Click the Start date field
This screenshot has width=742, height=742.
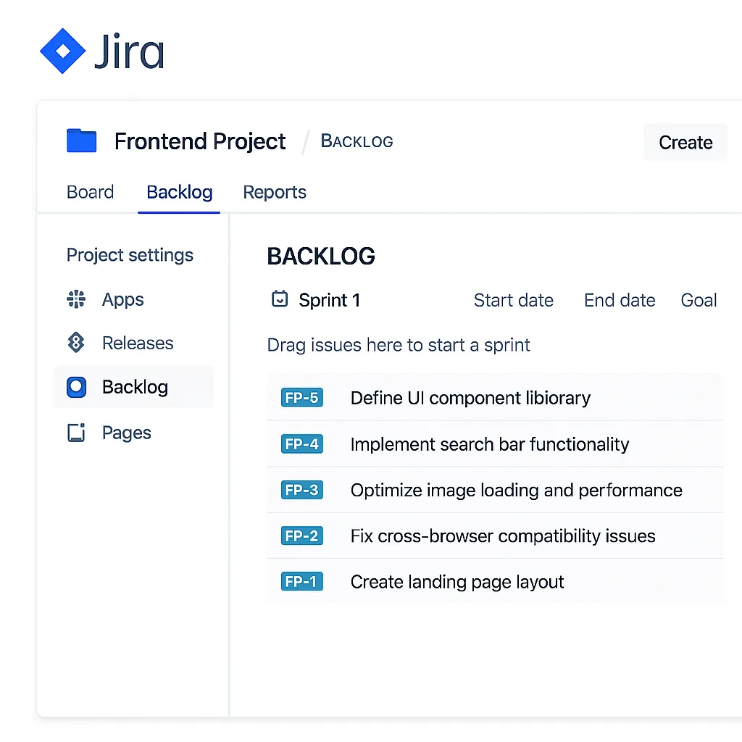point(514,300)
